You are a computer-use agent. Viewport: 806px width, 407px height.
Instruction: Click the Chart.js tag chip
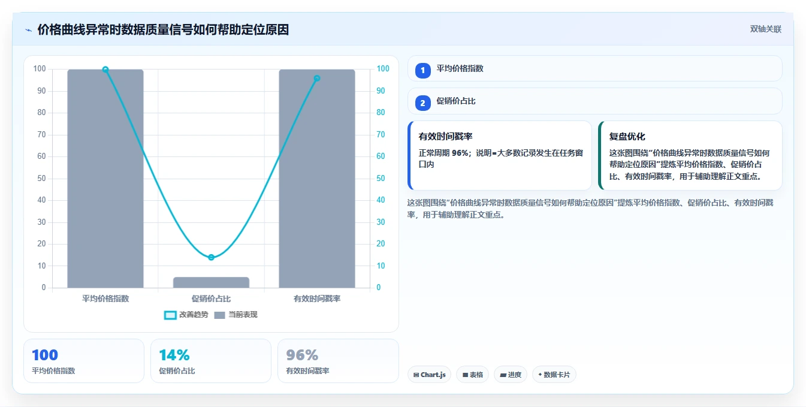(x=429, y=375)
